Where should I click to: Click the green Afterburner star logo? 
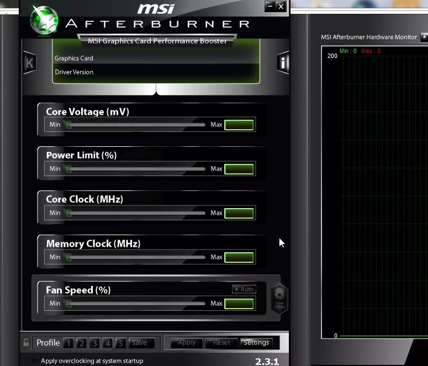(44, 20)
